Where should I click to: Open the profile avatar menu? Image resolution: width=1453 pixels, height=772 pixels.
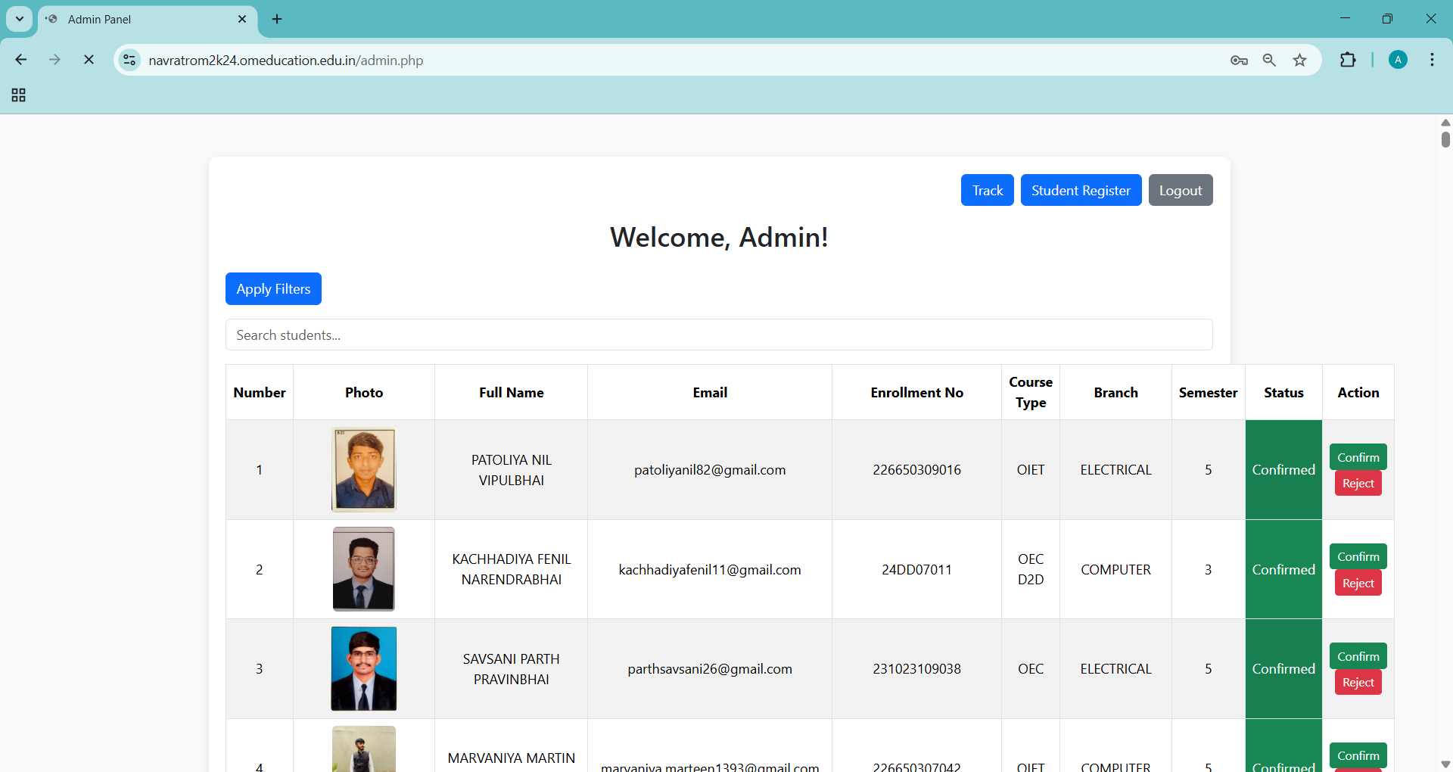[1398, 60]
